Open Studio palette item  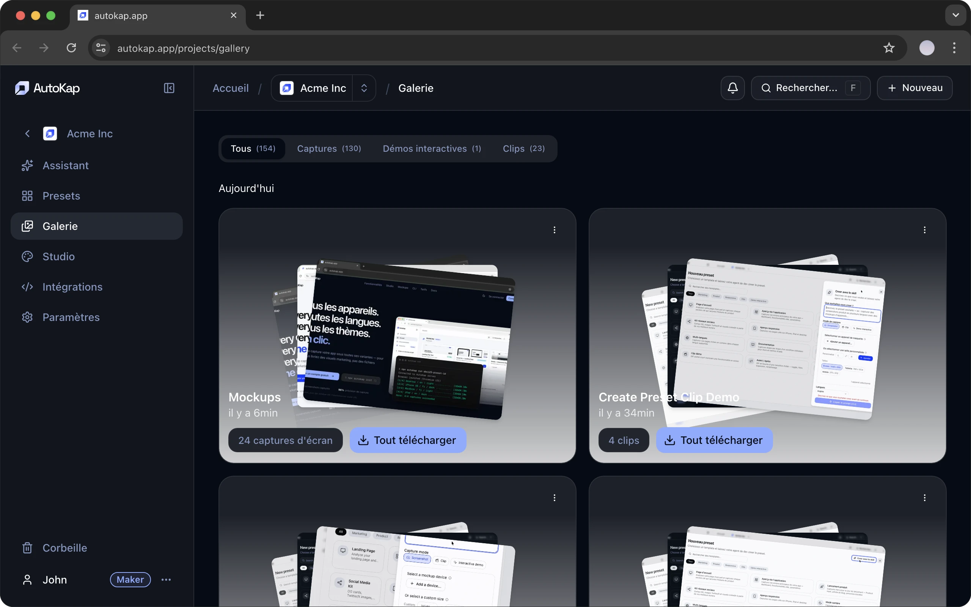coord(58,256)
